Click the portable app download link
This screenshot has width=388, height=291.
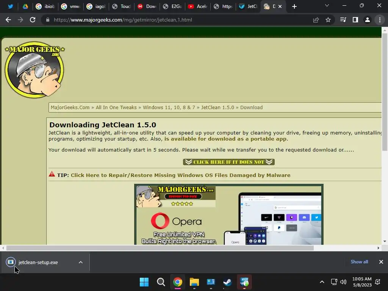225,139
